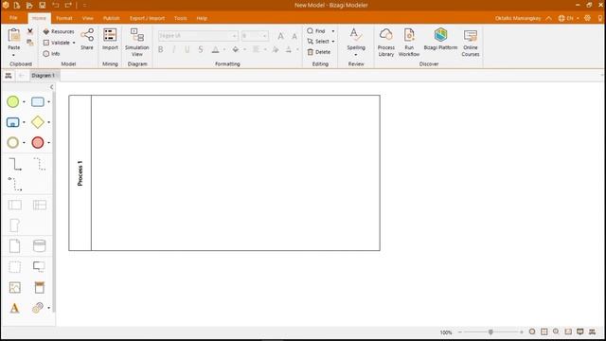Expand the Select dropdown arrow

click(333, 42)
